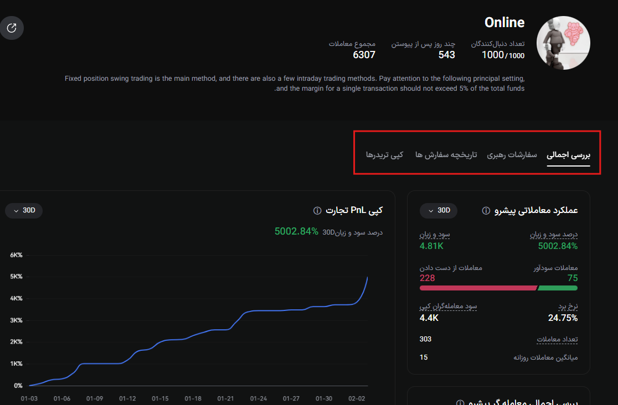Image resolution: width=618 pixels, height=405 pixels.
Task: Click the total trades value 6307
Action: [x=364, y=55]
